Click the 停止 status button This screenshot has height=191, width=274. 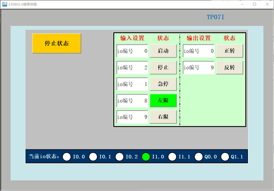[x=163, y=67]
